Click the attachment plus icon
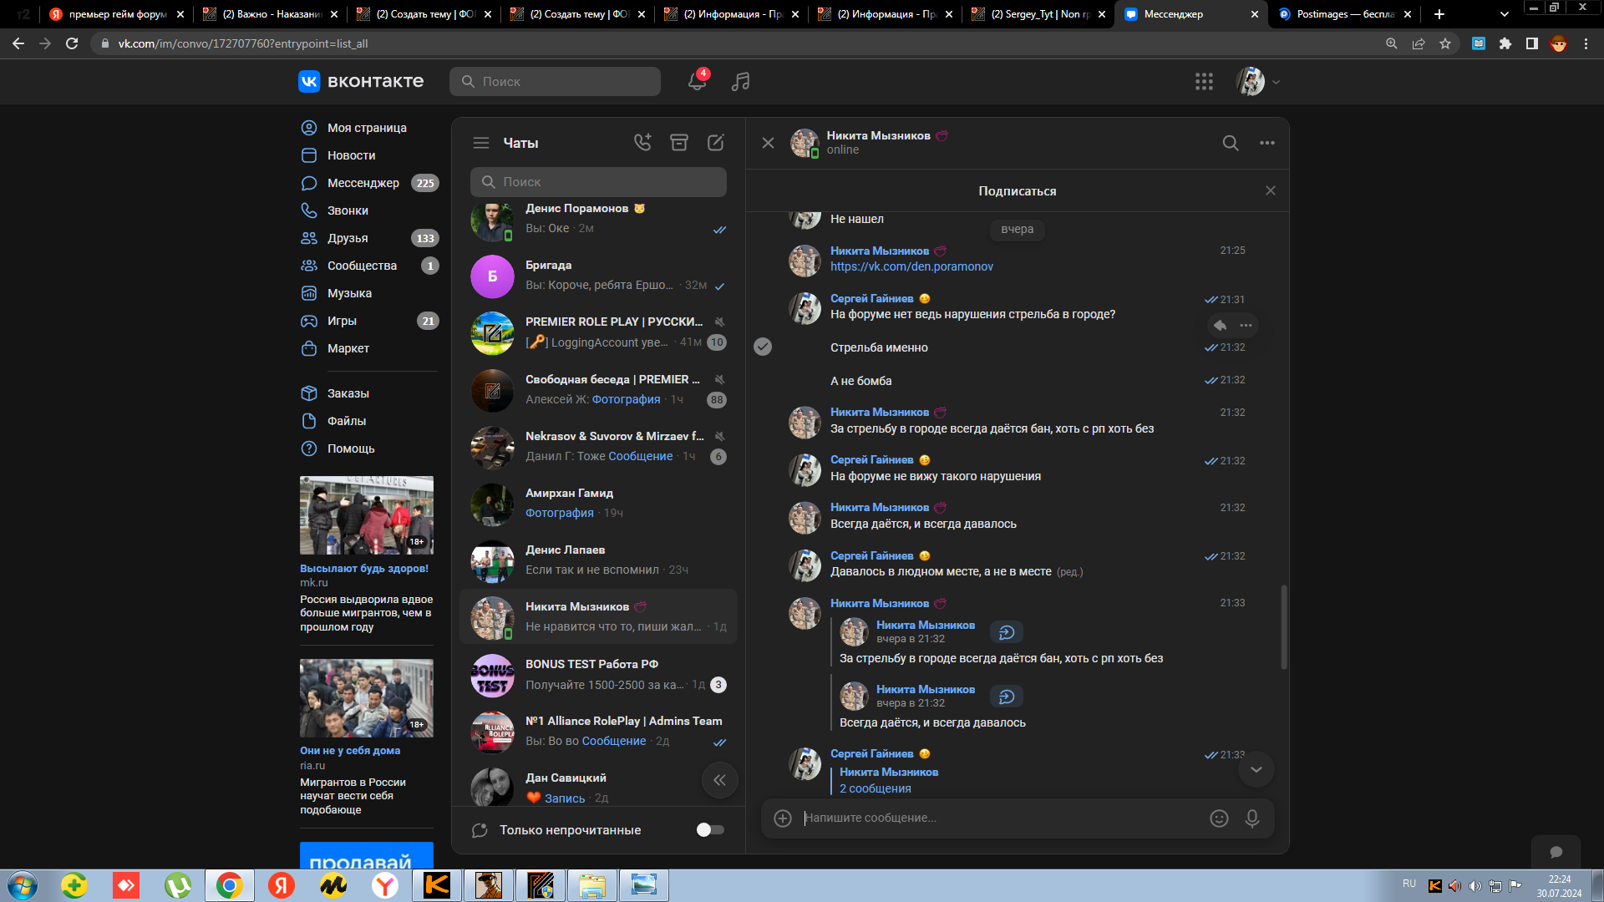Screen dimensions: 1604x902 pos(783,818)
